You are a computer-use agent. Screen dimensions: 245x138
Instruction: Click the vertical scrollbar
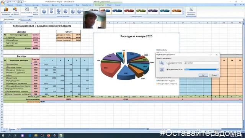coord(243,72)
